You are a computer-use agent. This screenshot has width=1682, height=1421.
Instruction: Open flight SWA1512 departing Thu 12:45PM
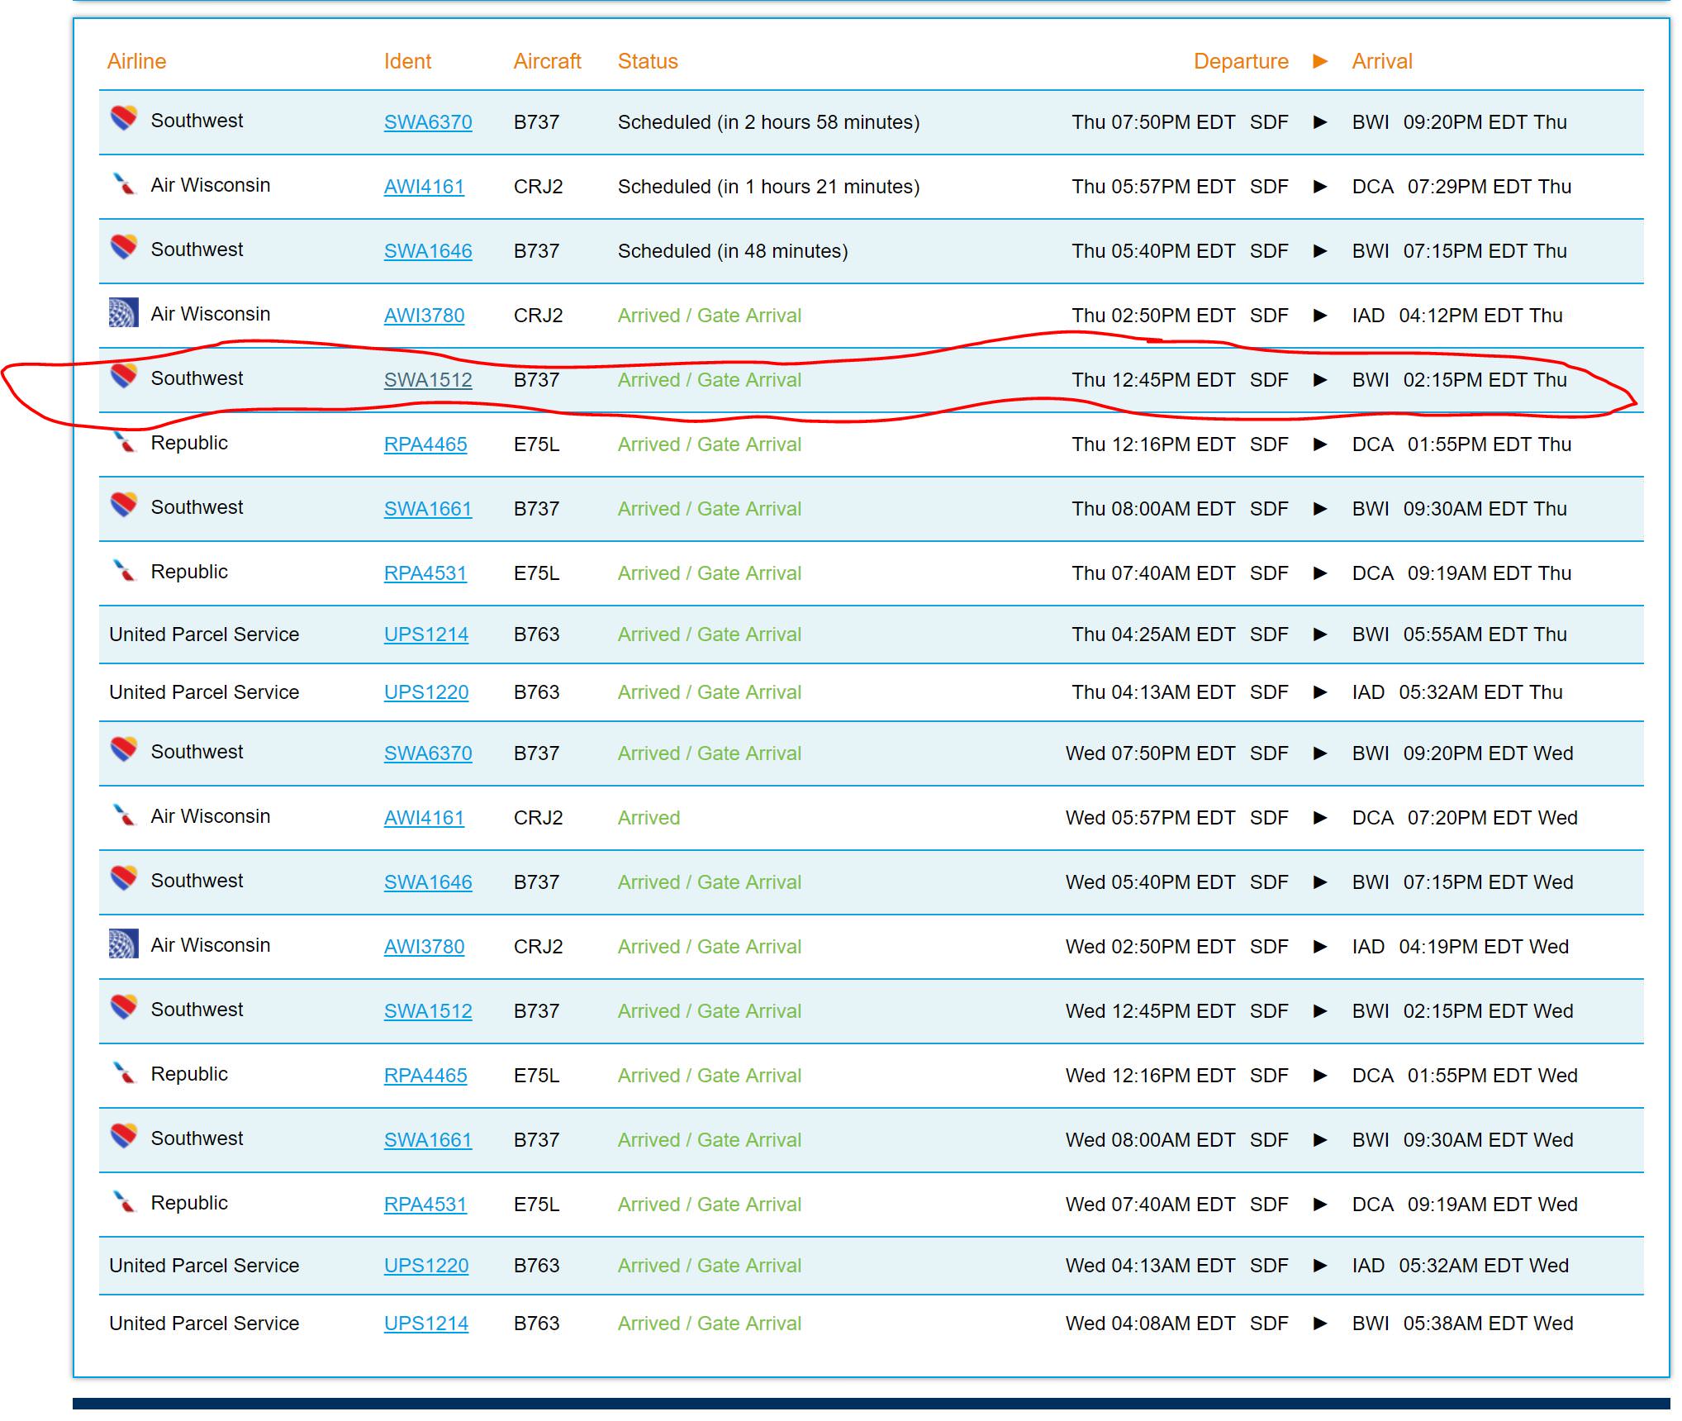[428, 380]
